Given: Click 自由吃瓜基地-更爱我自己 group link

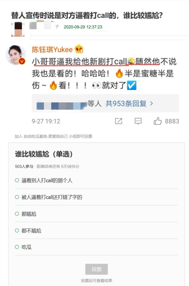Looking at the screenshot, I should coord(46,136).
